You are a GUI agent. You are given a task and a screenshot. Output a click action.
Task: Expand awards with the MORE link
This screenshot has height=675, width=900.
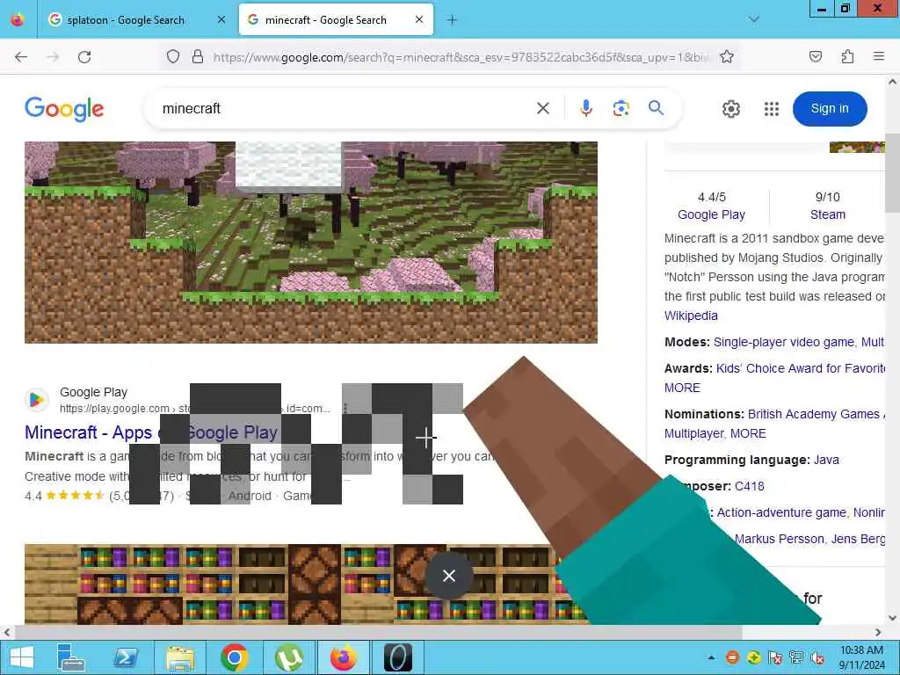[682, 388]
